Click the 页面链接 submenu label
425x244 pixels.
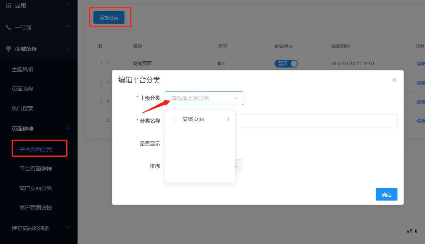point(22,129)
